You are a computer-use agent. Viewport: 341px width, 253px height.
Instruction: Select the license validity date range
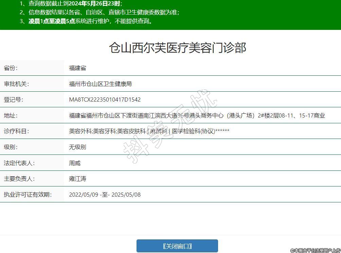(105, 195)
